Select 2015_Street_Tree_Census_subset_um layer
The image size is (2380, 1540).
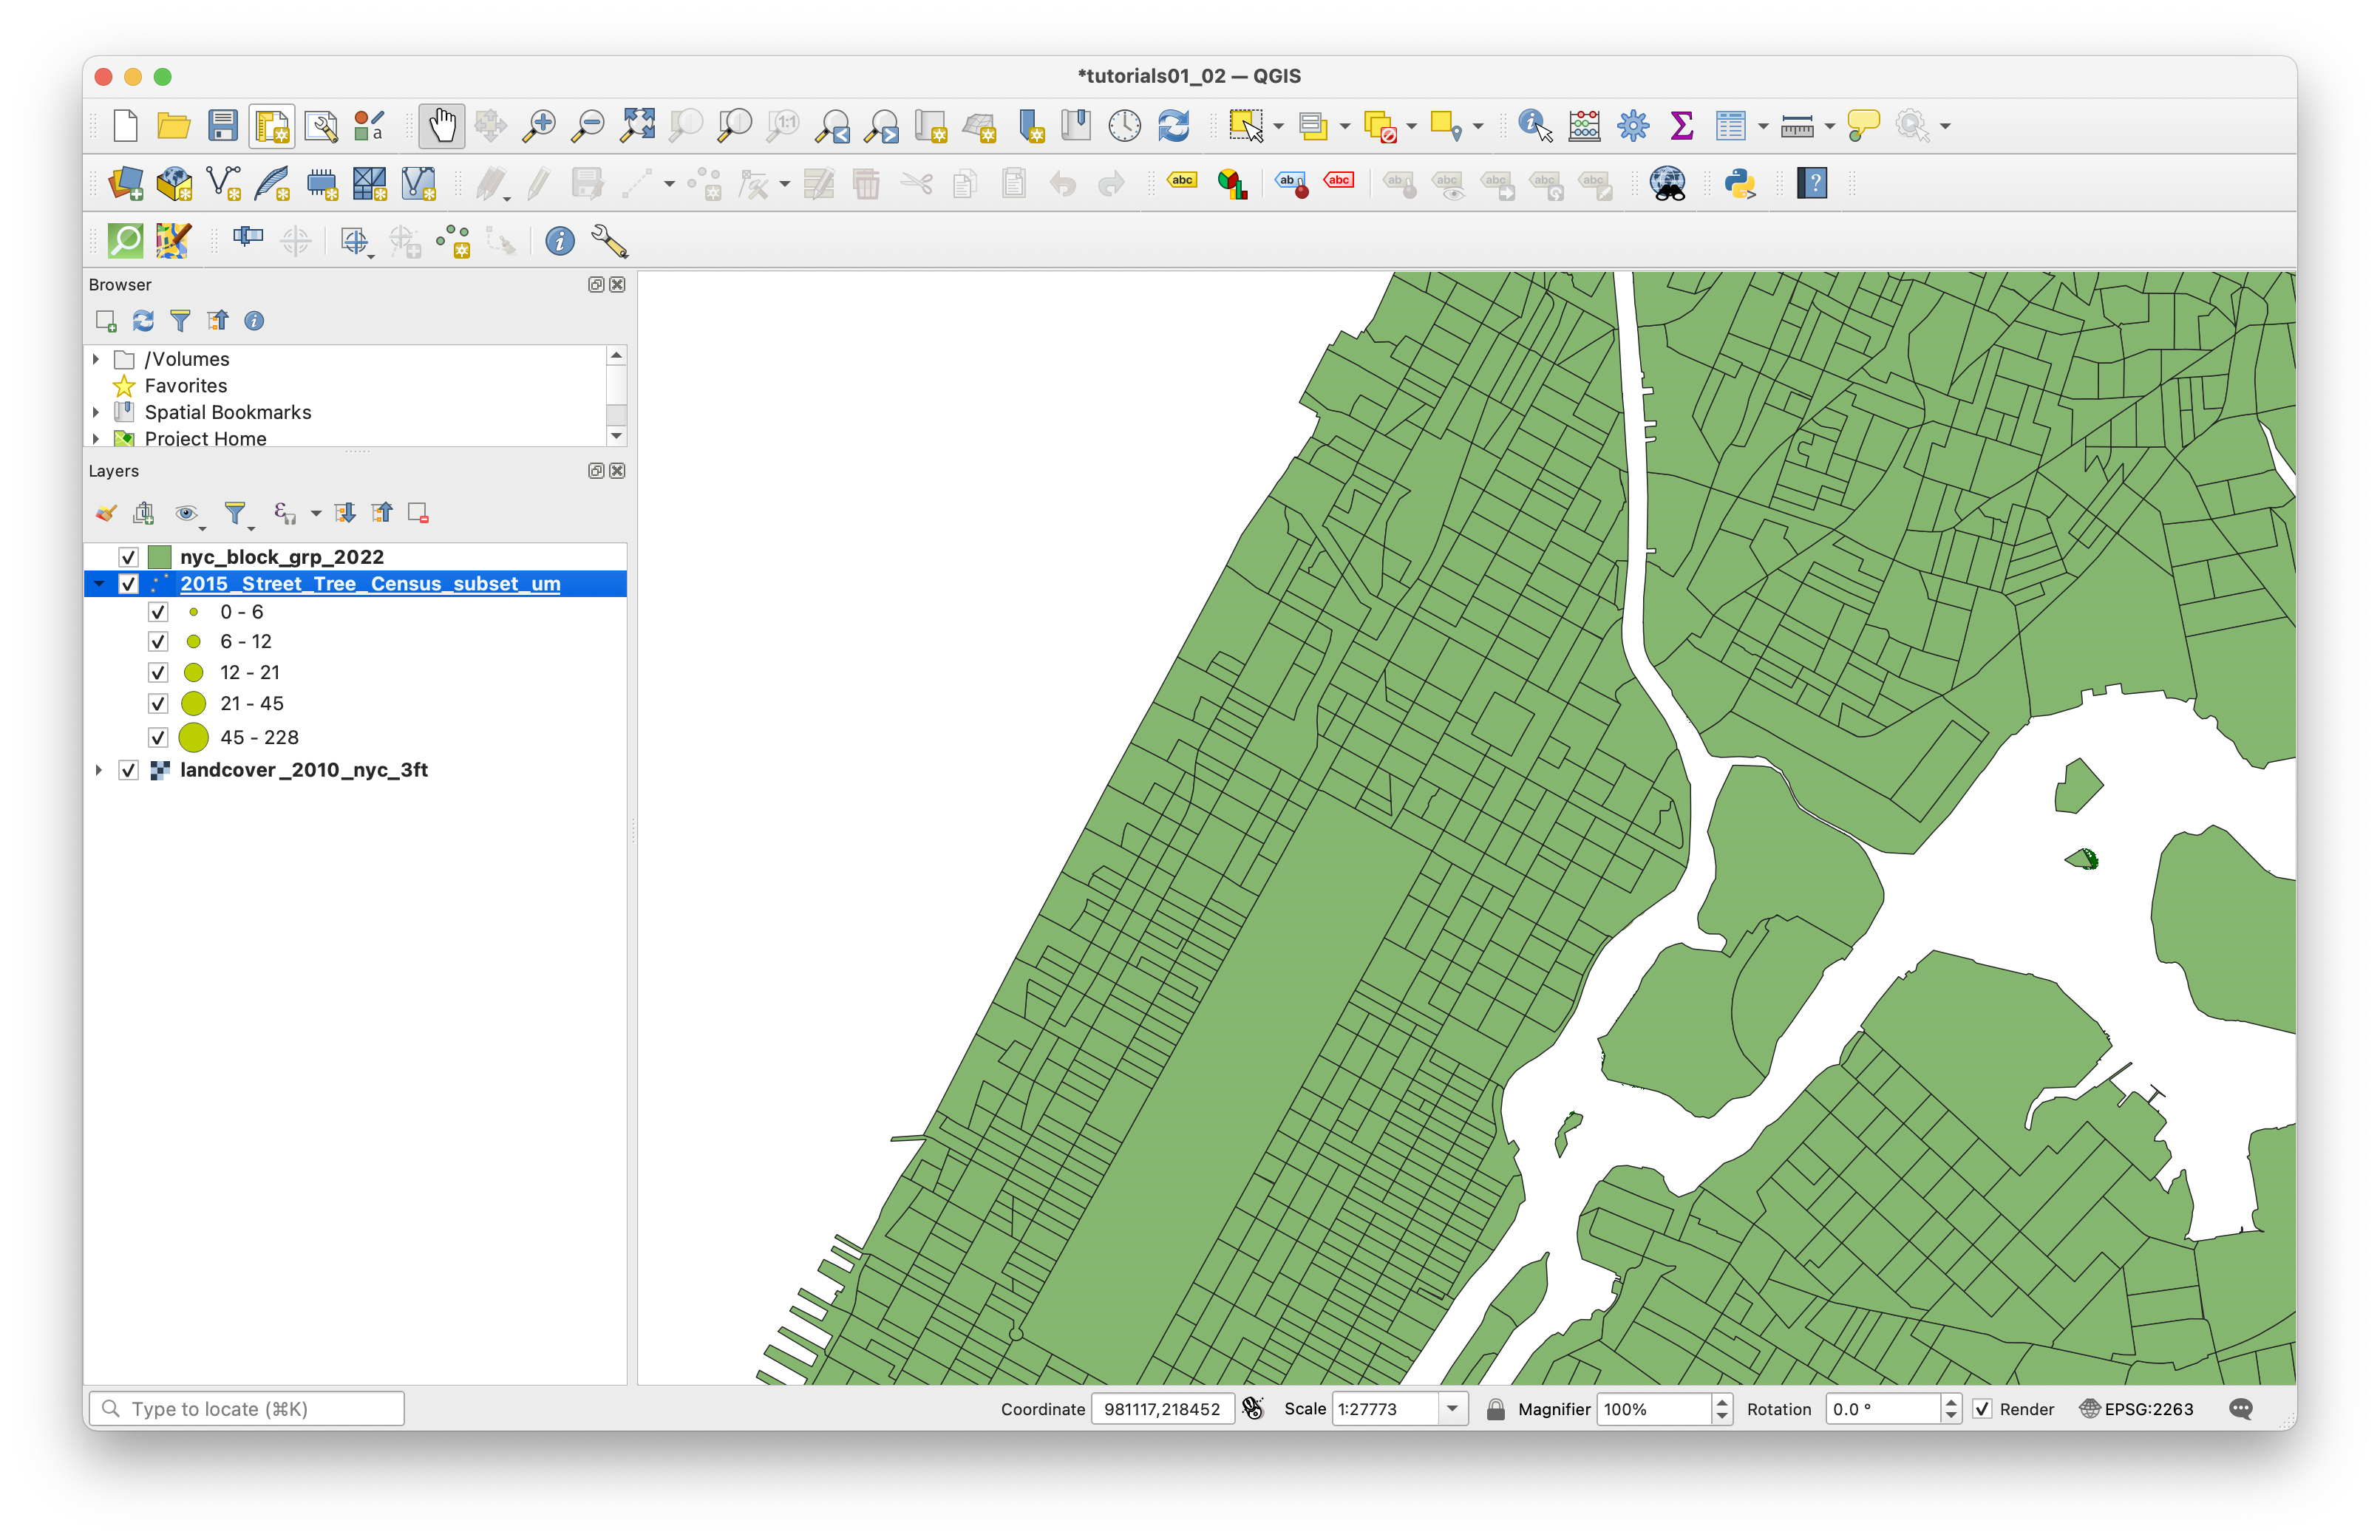point(370,584)
